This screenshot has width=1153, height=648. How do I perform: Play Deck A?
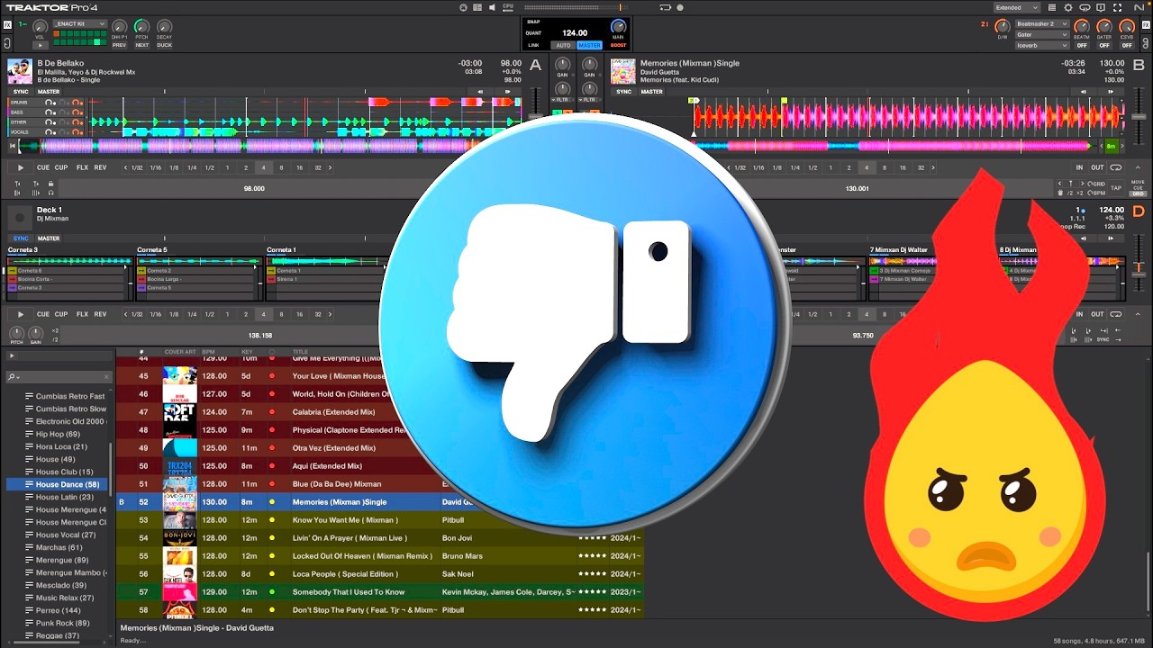pos(21,167)
